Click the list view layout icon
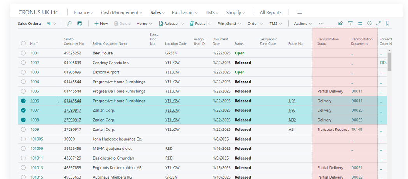Screen dimensions: 408x179 360,24
